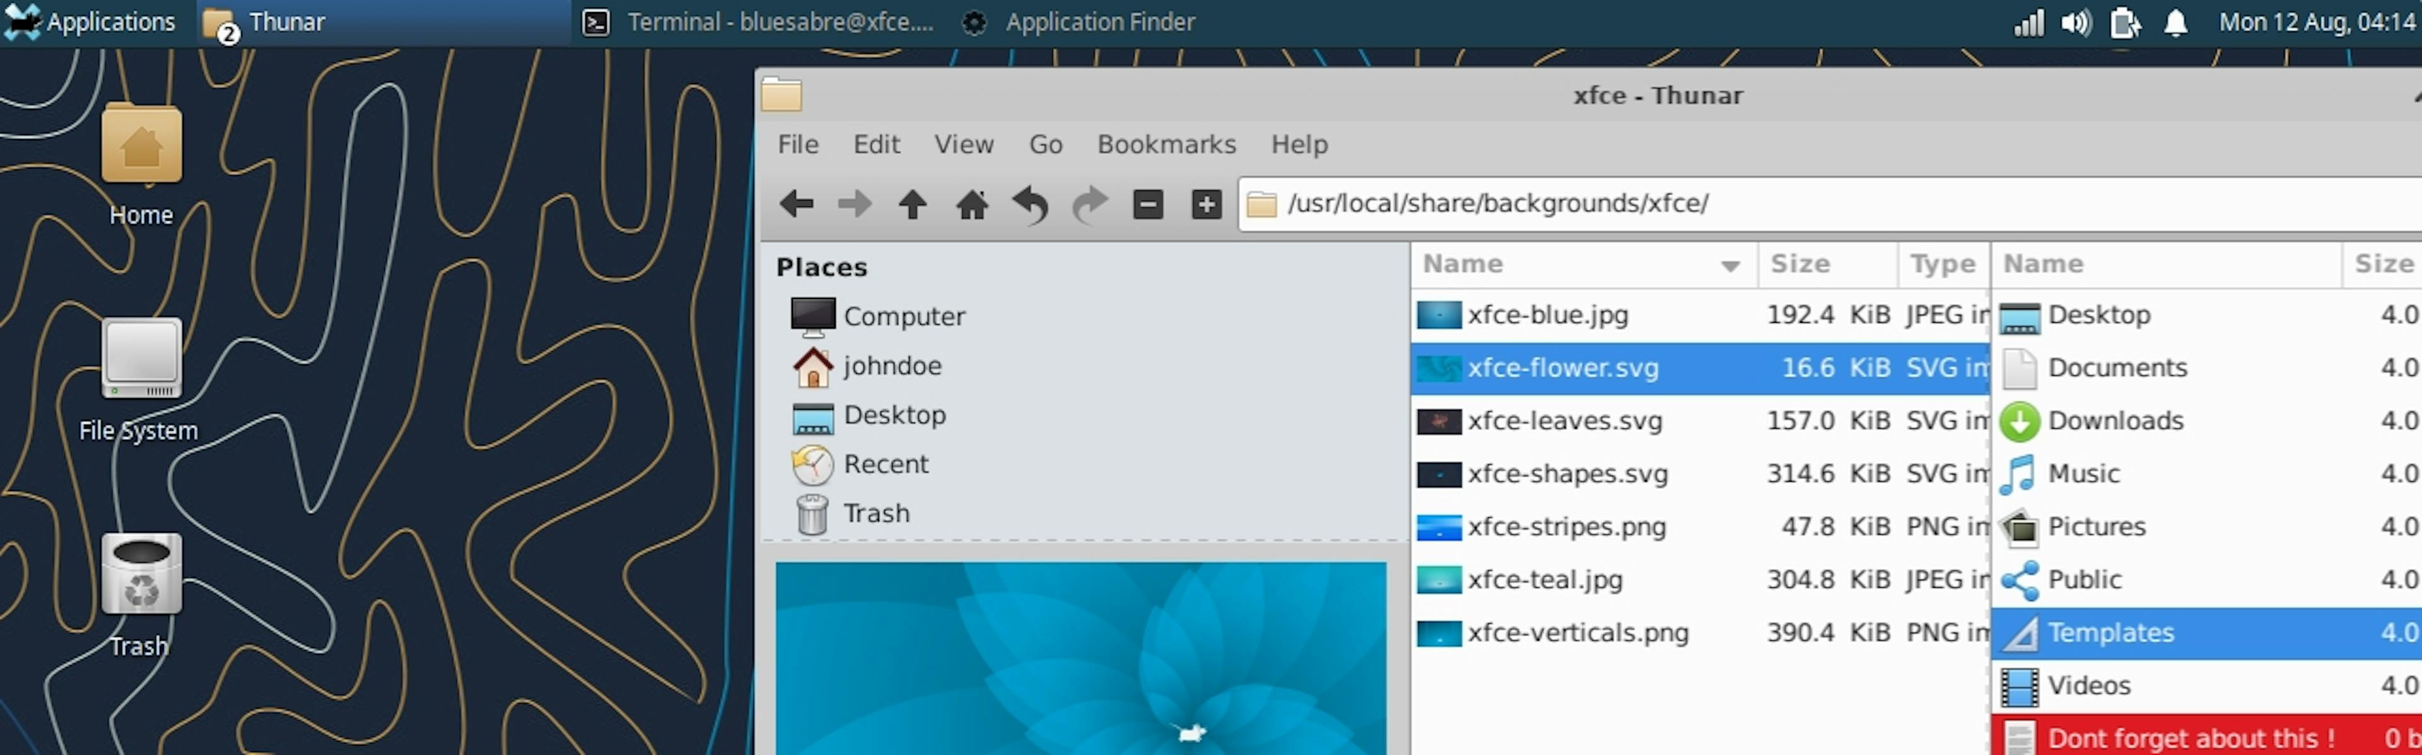Click the parent folder up arrow icon

tap(911, 202)
